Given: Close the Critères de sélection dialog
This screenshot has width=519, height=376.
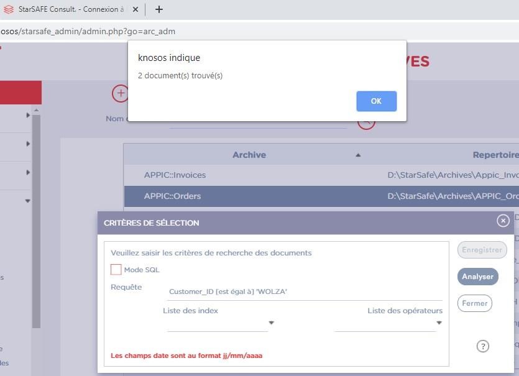Looking at the screenshot, I should (x=503, y=221).
